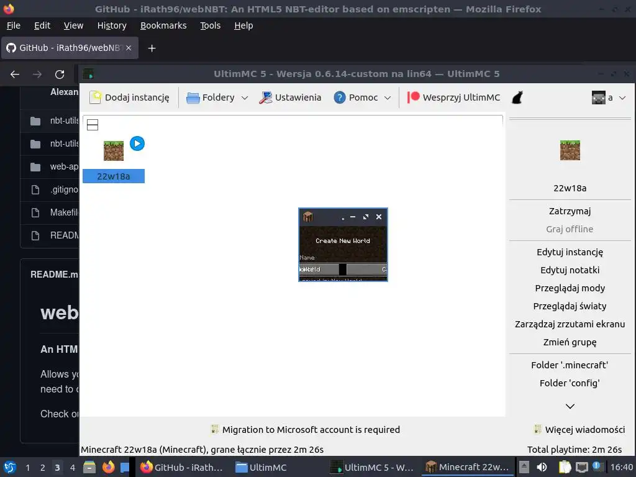
Task: Switch to Minecraft 22w18a window in taskbar
Action: [x=467, y=467]
